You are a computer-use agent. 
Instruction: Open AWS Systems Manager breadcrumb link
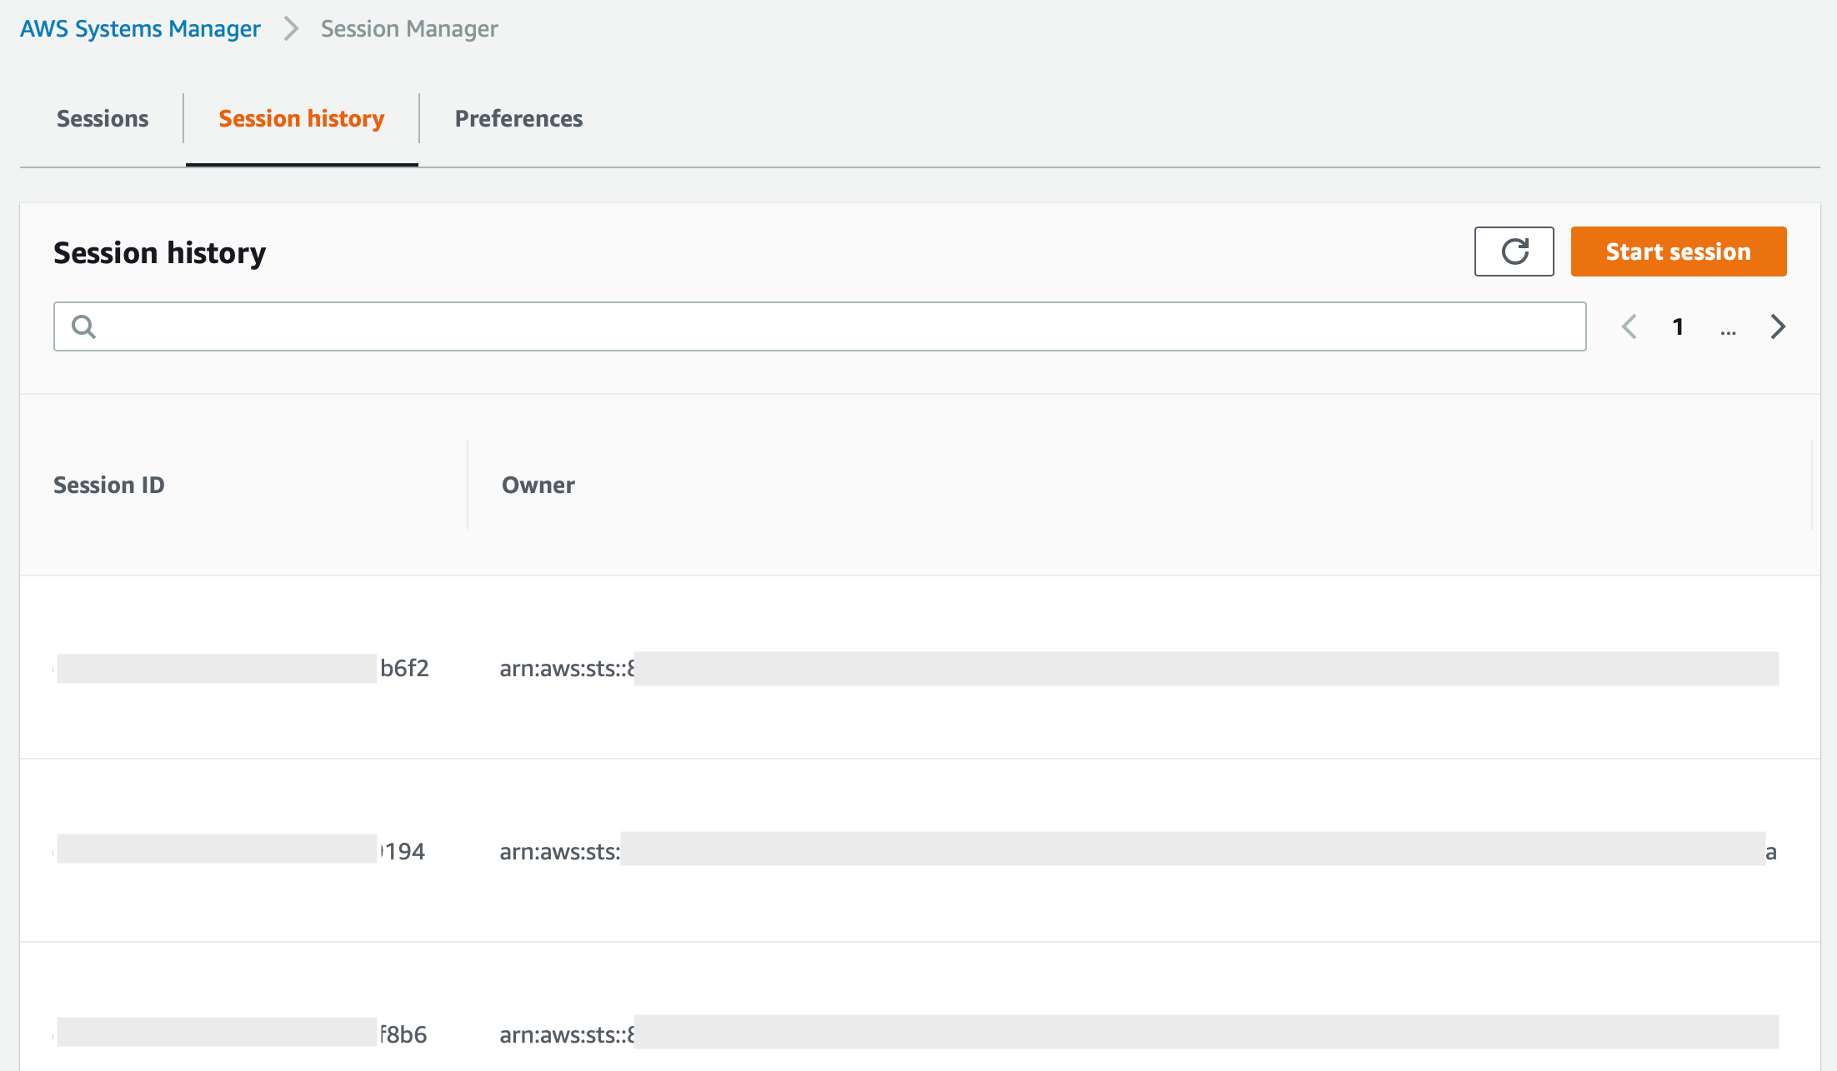[140, 29]
